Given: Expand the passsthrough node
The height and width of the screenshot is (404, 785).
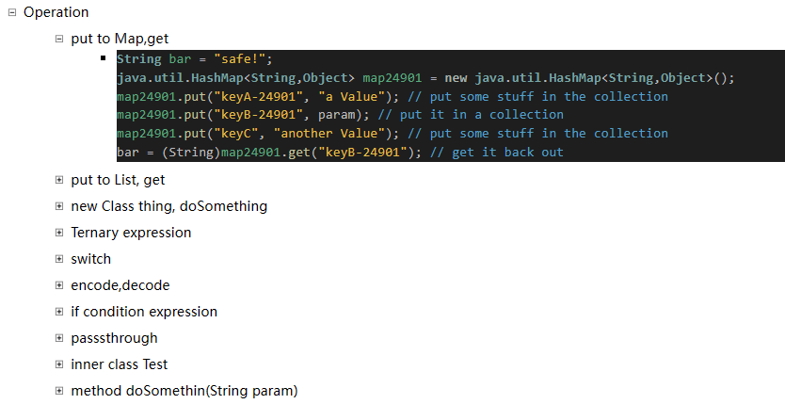Looking at the screenshot, I should (59, 337).
